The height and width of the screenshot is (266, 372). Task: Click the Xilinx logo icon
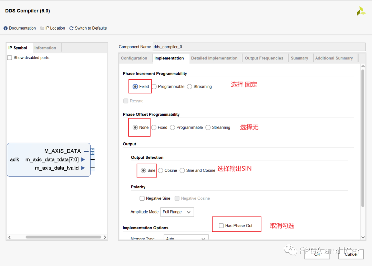pos(361,11)
